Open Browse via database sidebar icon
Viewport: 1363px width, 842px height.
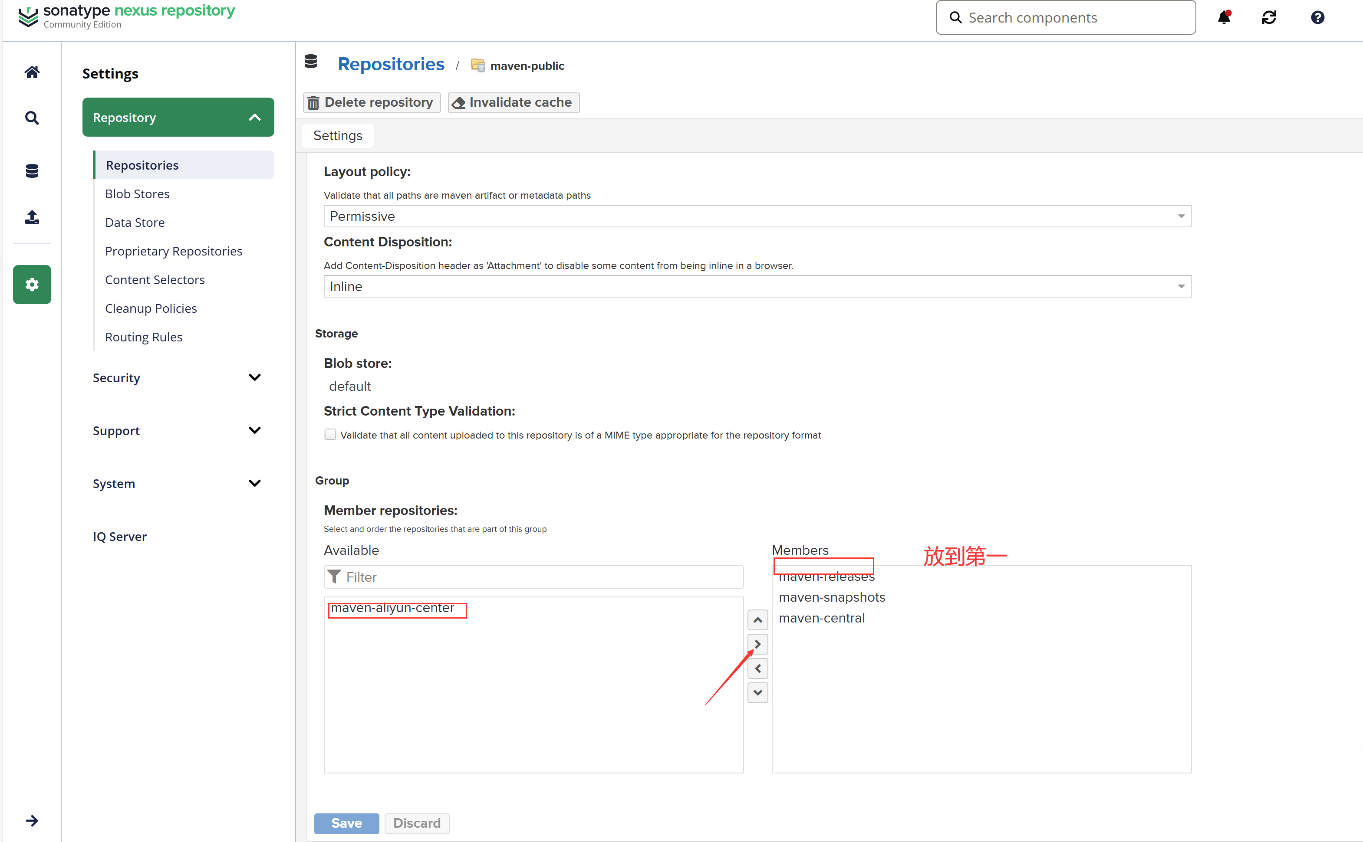32,171
